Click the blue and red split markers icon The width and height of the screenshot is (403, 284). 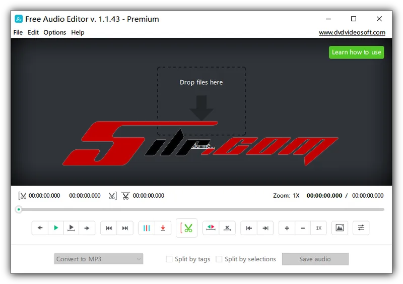coord(147,228)
